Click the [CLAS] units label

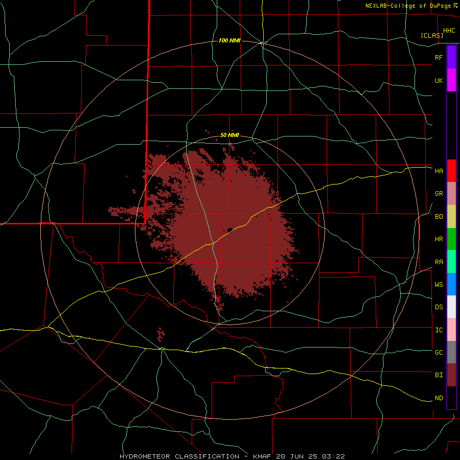(432, 35)
